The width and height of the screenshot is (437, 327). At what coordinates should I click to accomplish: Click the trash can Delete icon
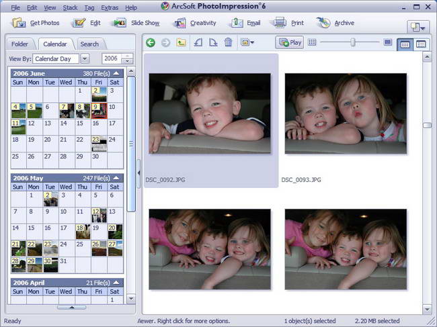[229, 42]
